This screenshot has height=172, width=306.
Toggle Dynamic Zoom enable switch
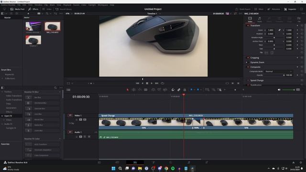pyautogui.click(x=247, y=63)
